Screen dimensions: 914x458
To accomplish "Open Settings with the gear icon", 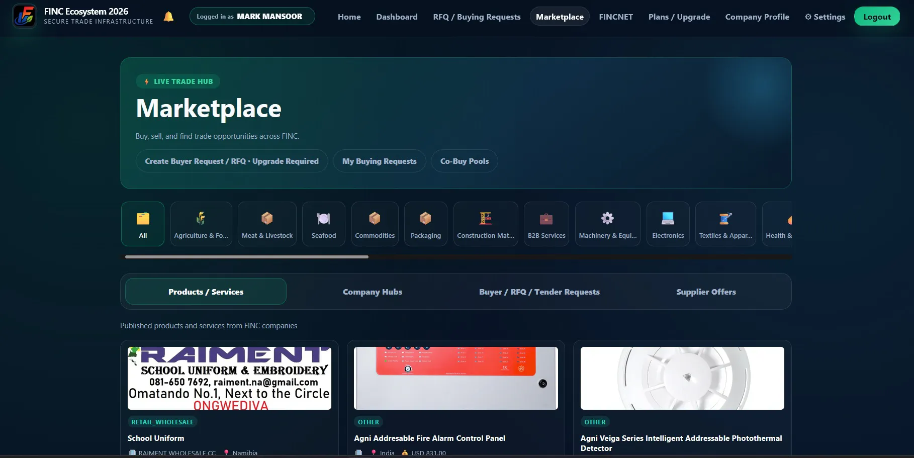I will pyautogui.click(x=825, y=17).
